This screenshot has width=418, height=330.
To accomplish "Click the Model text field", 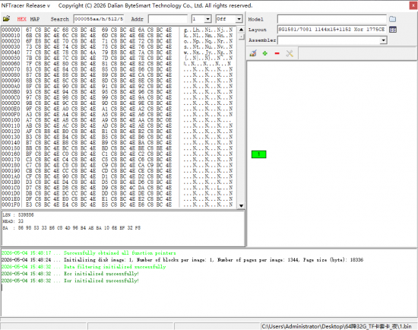I will (332, 19).
